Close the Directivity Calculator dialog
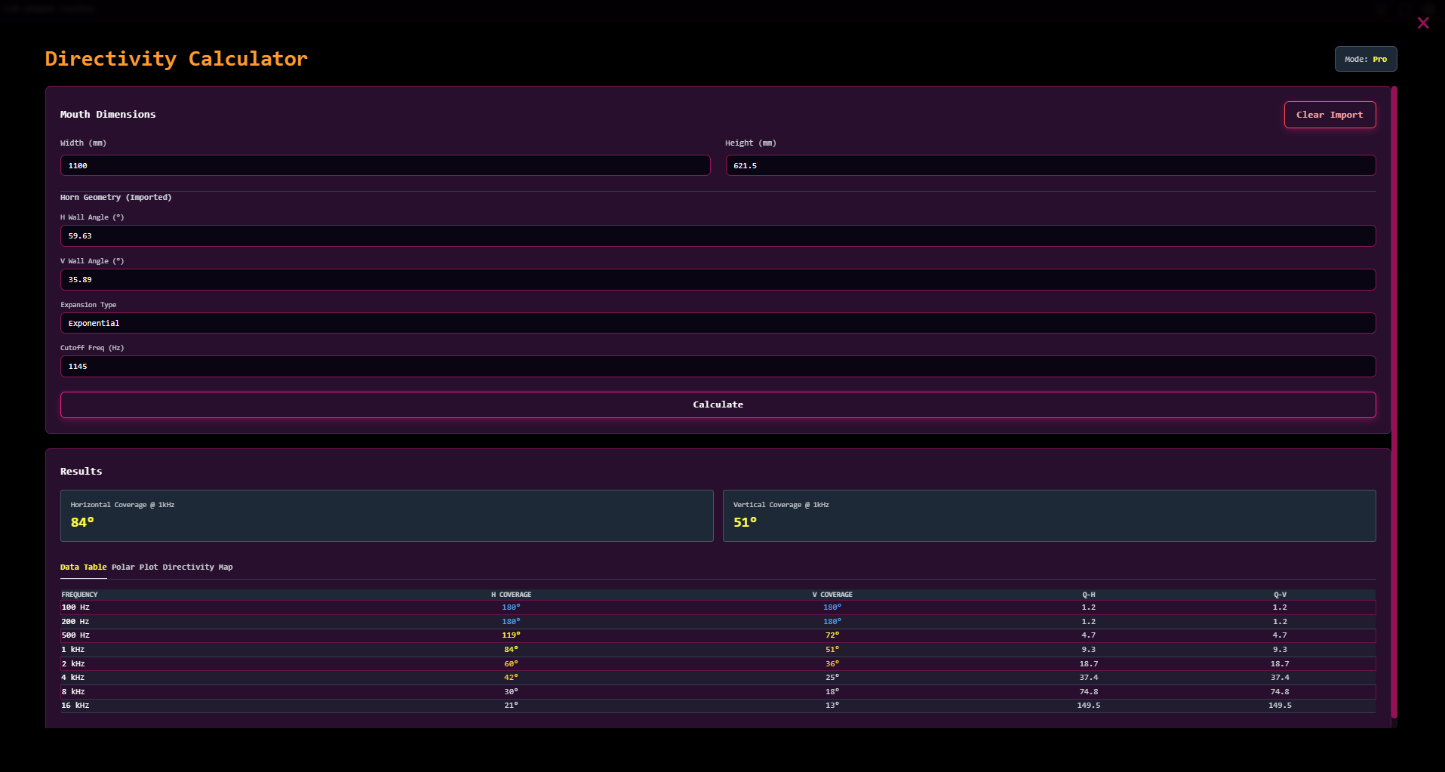The image size is (1445, 772). [1422, 23]
